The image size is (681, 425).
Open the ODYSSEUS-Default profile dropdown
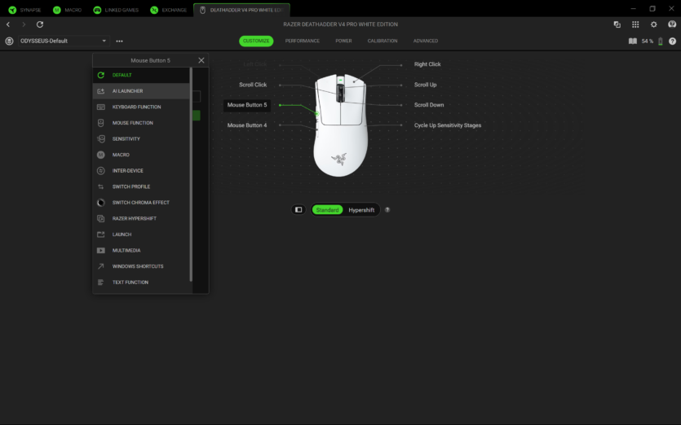[x=63, y=41]
